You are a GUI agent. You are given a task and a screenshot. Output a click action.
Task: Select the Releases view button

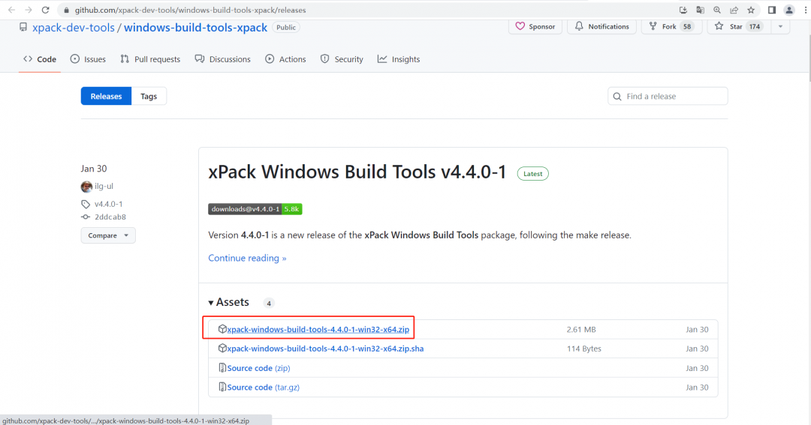click(106, 96)
